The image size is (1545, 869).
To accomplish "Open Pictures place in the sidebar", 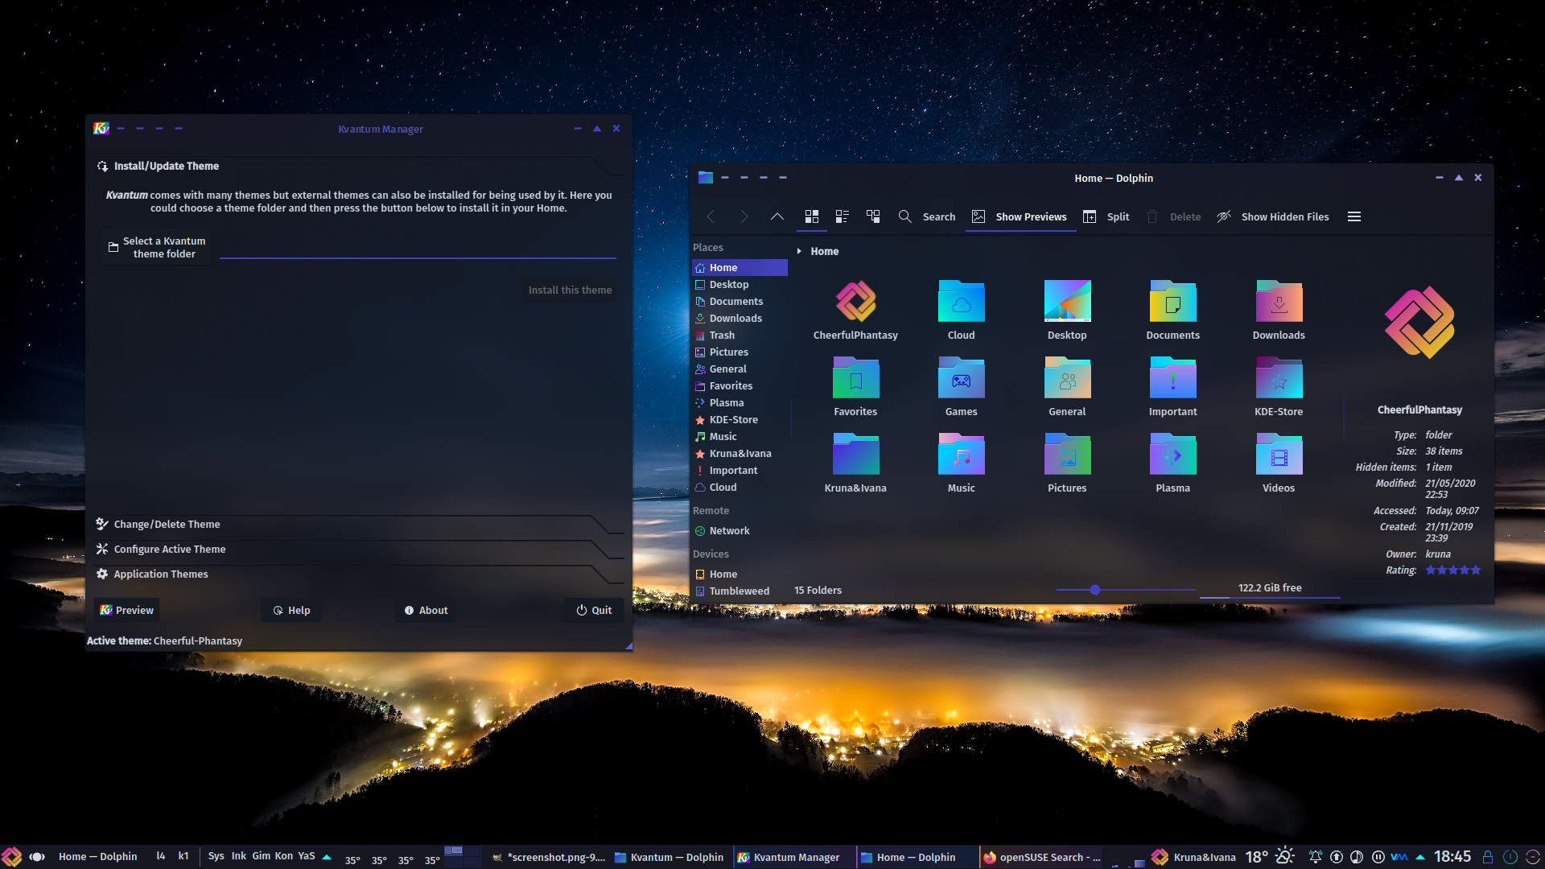I will pyautogui.click(x=740, y=352).
